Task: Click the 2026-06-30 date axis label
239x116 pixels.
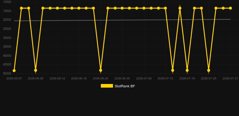Action: click(x=122, y=79)
